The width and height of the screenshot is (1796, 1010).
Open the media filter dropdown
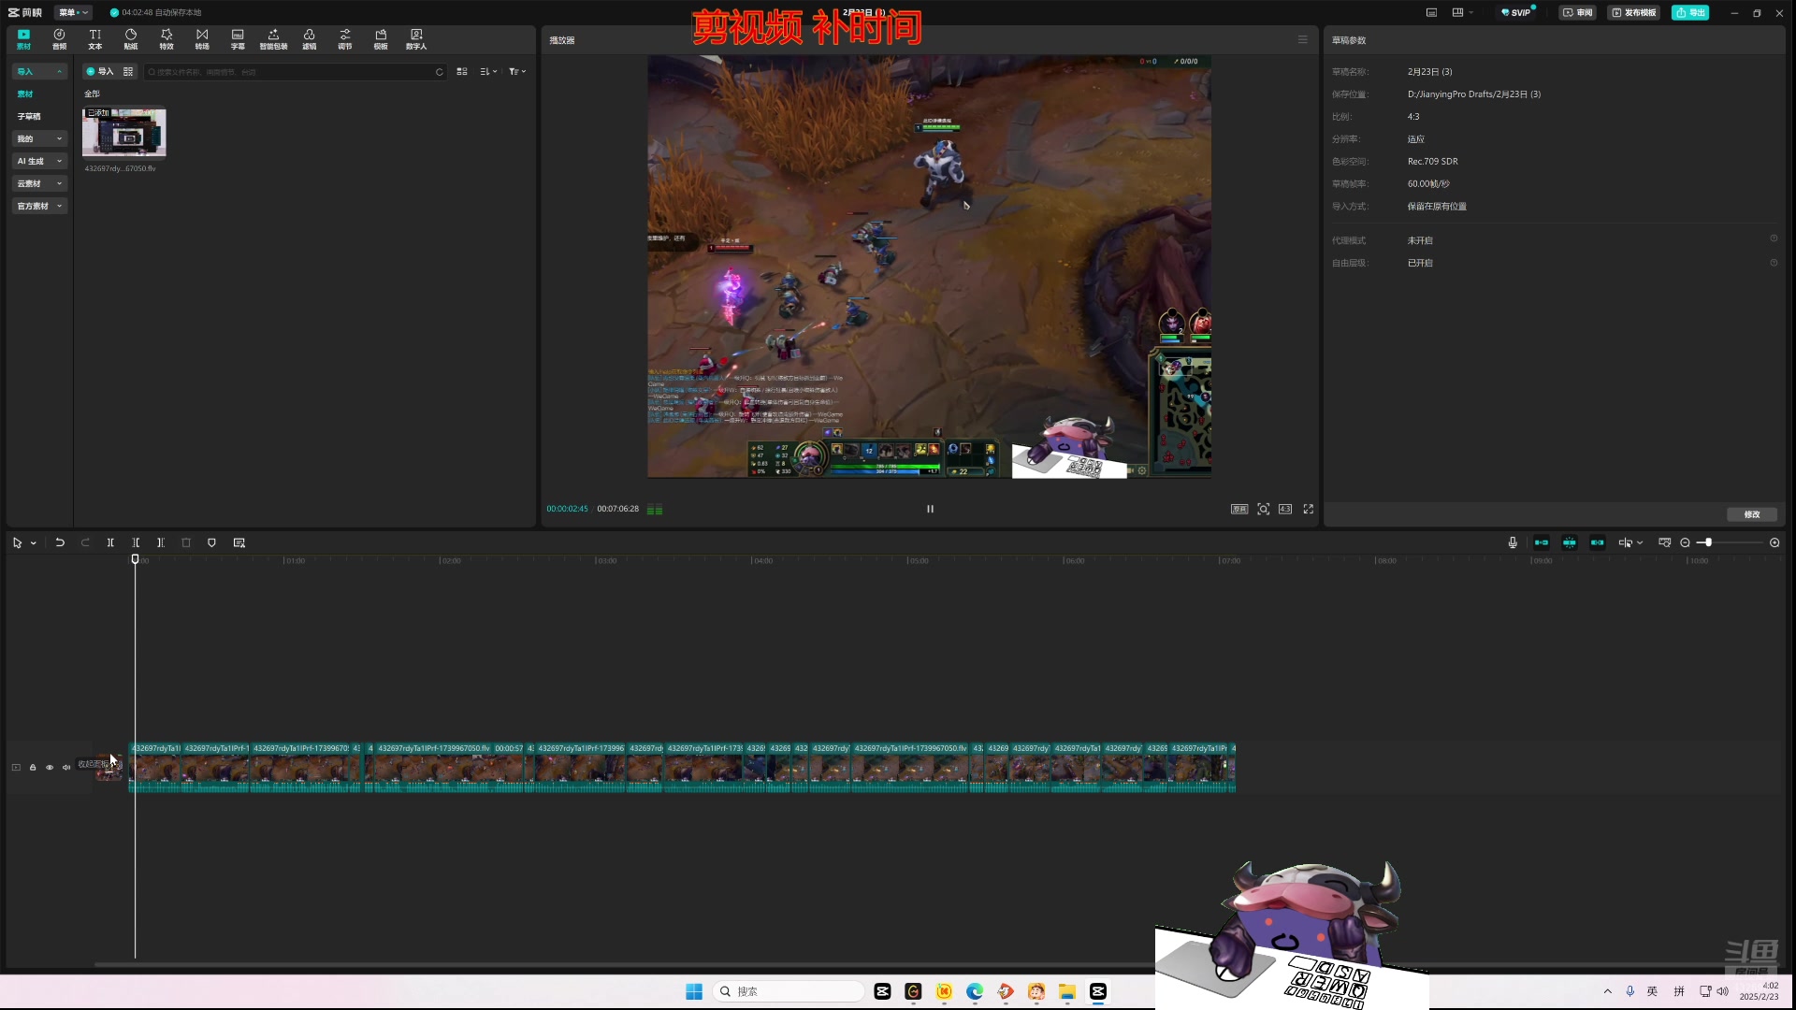[517, 71]
